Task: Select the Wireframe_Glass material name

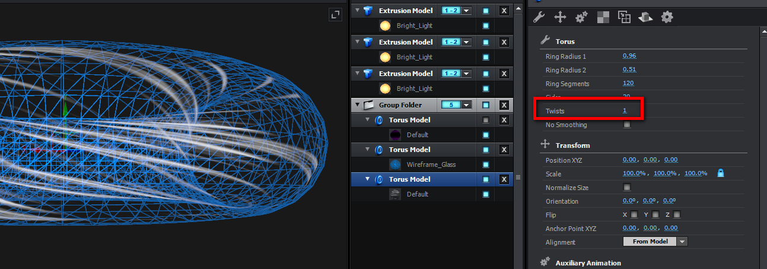Action: 431,164
